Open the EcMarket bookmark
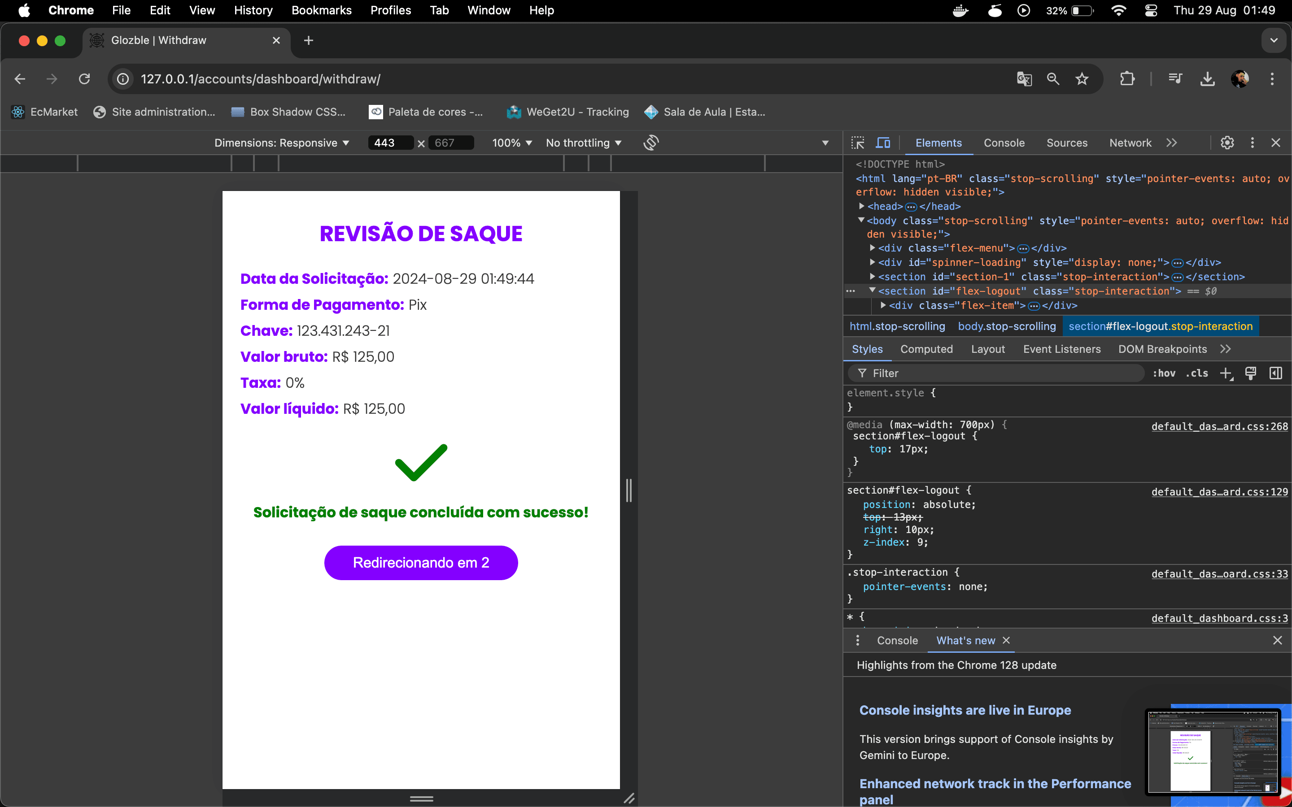Screen dimensions: 1292x807 45,112
